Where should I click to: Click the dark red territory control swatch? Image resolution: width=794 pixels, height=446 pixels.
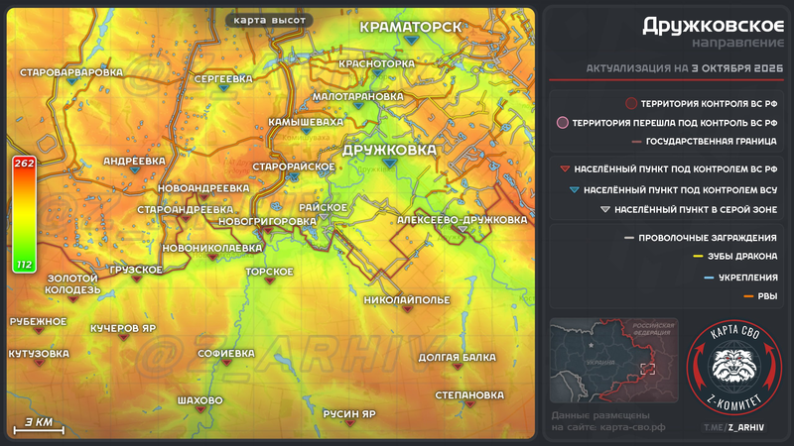coord(631,104)
